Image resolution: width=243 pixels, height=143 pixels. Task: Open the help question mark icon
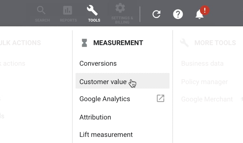[178, 14]
